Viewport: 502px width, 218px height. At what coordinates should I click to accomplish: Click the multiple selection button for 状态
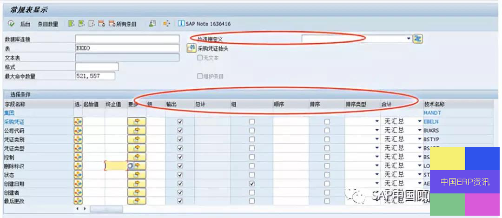tap(137, 175)
